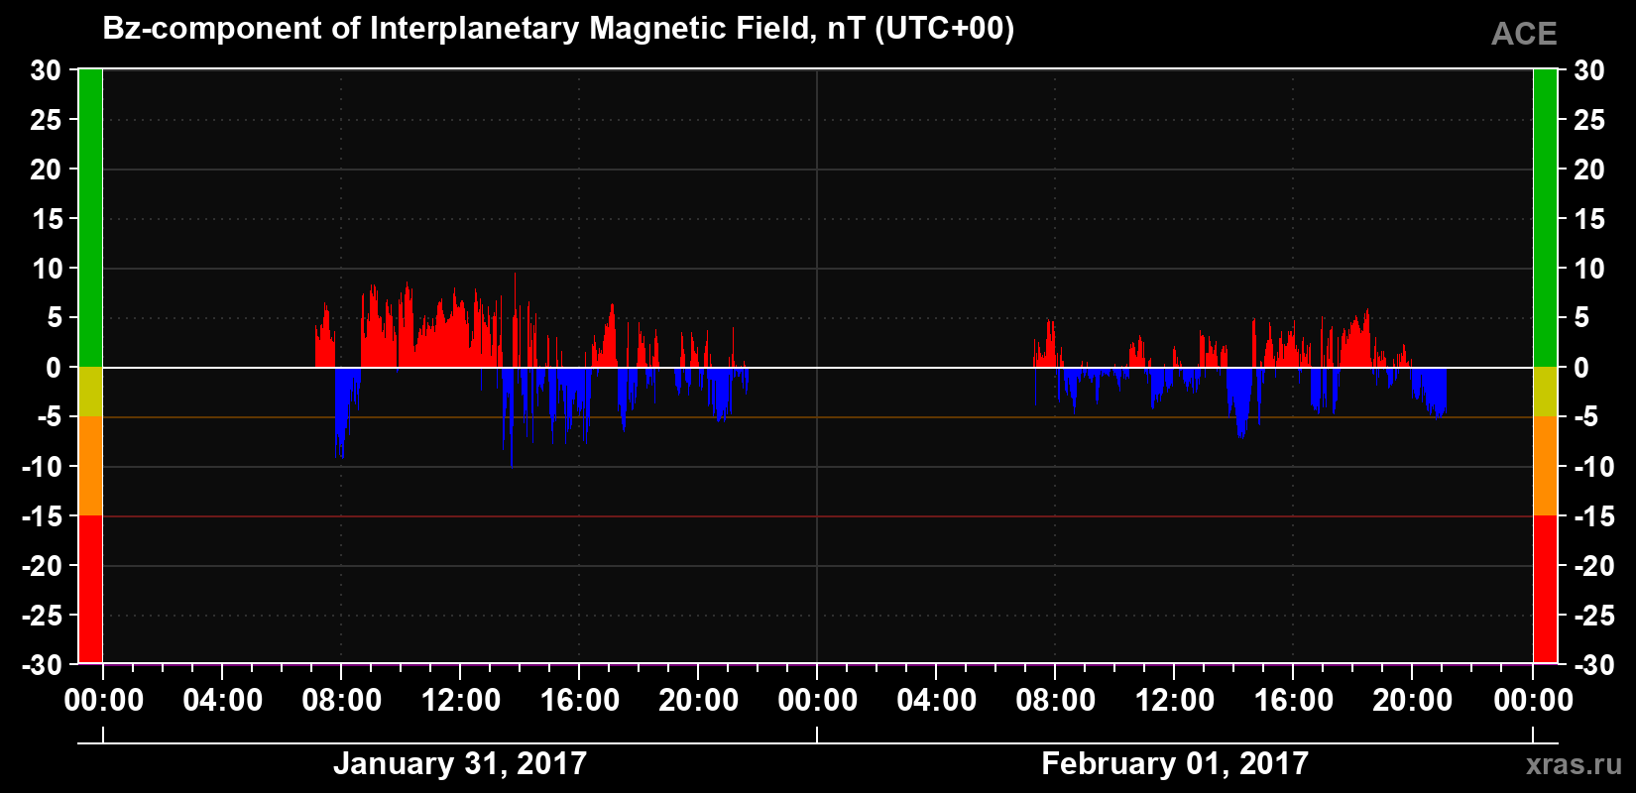Click the '12:00' time label for February 01
The image size is (1636, 793).
(1174, 701)
